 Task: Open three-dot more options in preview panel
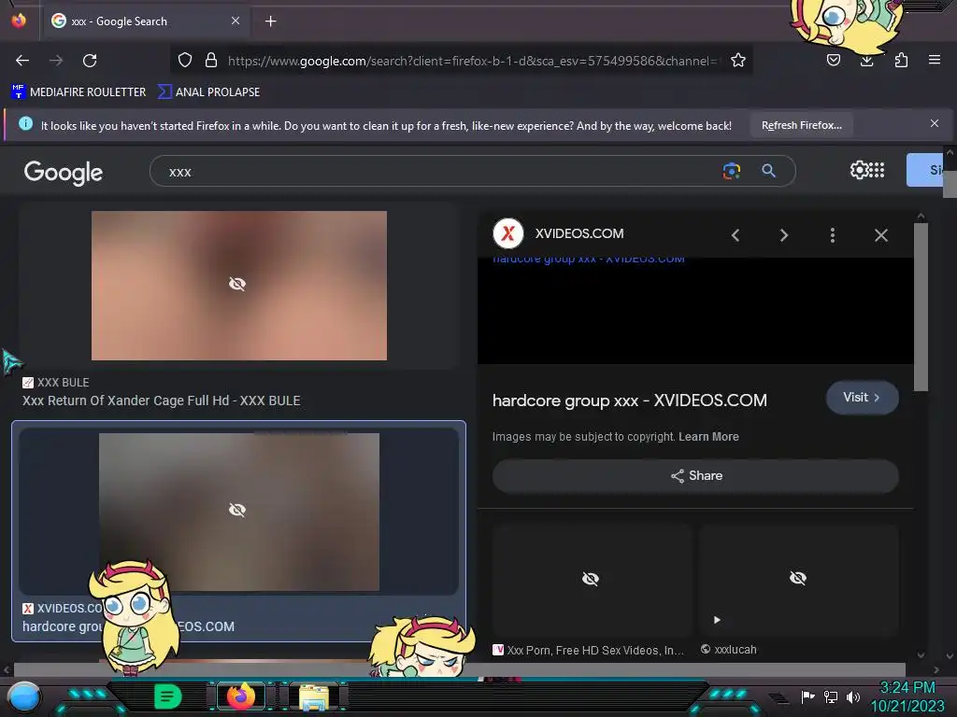click(x=833, y=235)
